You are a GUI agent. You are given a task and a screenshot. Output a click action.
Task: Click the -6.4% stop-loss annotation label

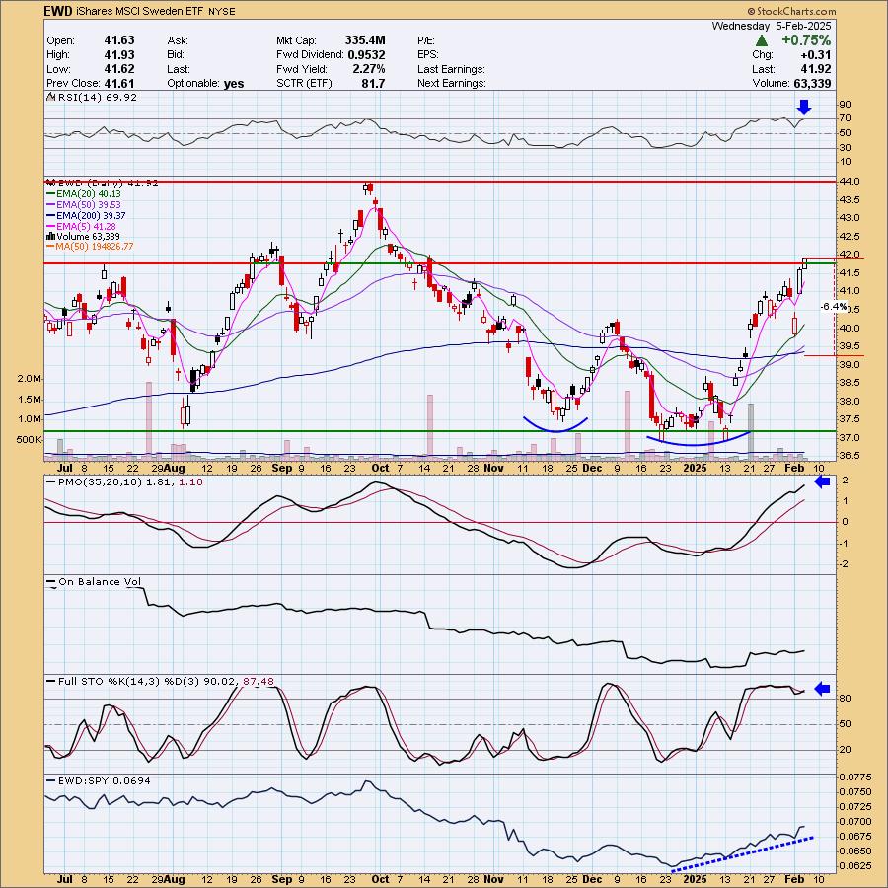834,307
